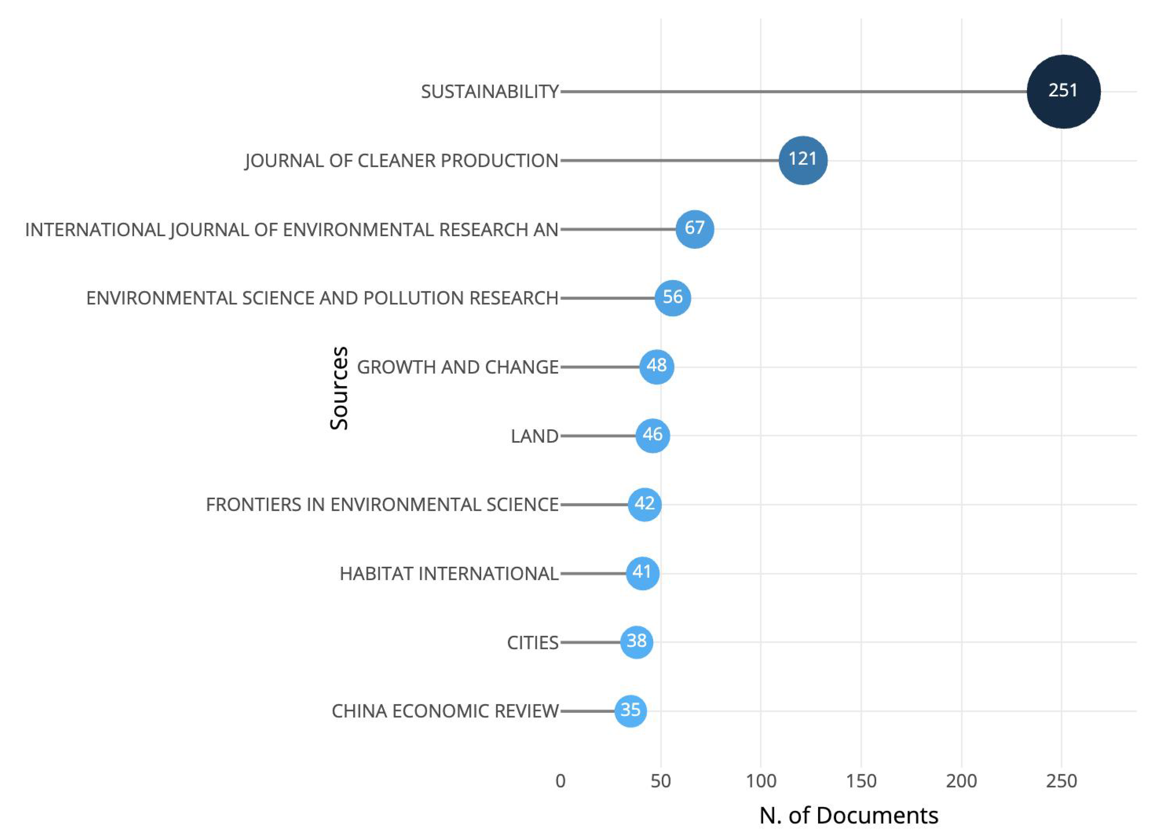Viewport: 1163px width, 838px height.
Task: Click the 250 x-axis tick label
Action: (1061, 781)
